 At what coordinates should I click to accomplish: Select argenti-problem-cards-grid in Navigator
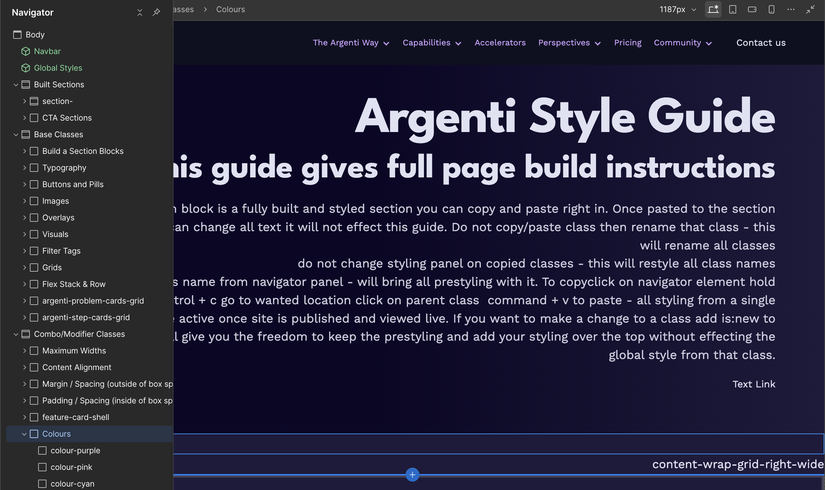(x=90, y=301)
